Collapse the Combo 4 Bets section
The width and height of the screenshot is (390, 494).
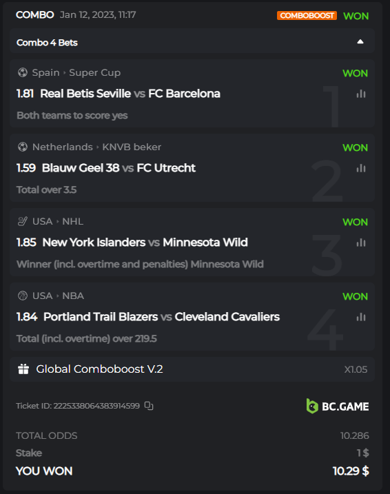click(360, 41)
